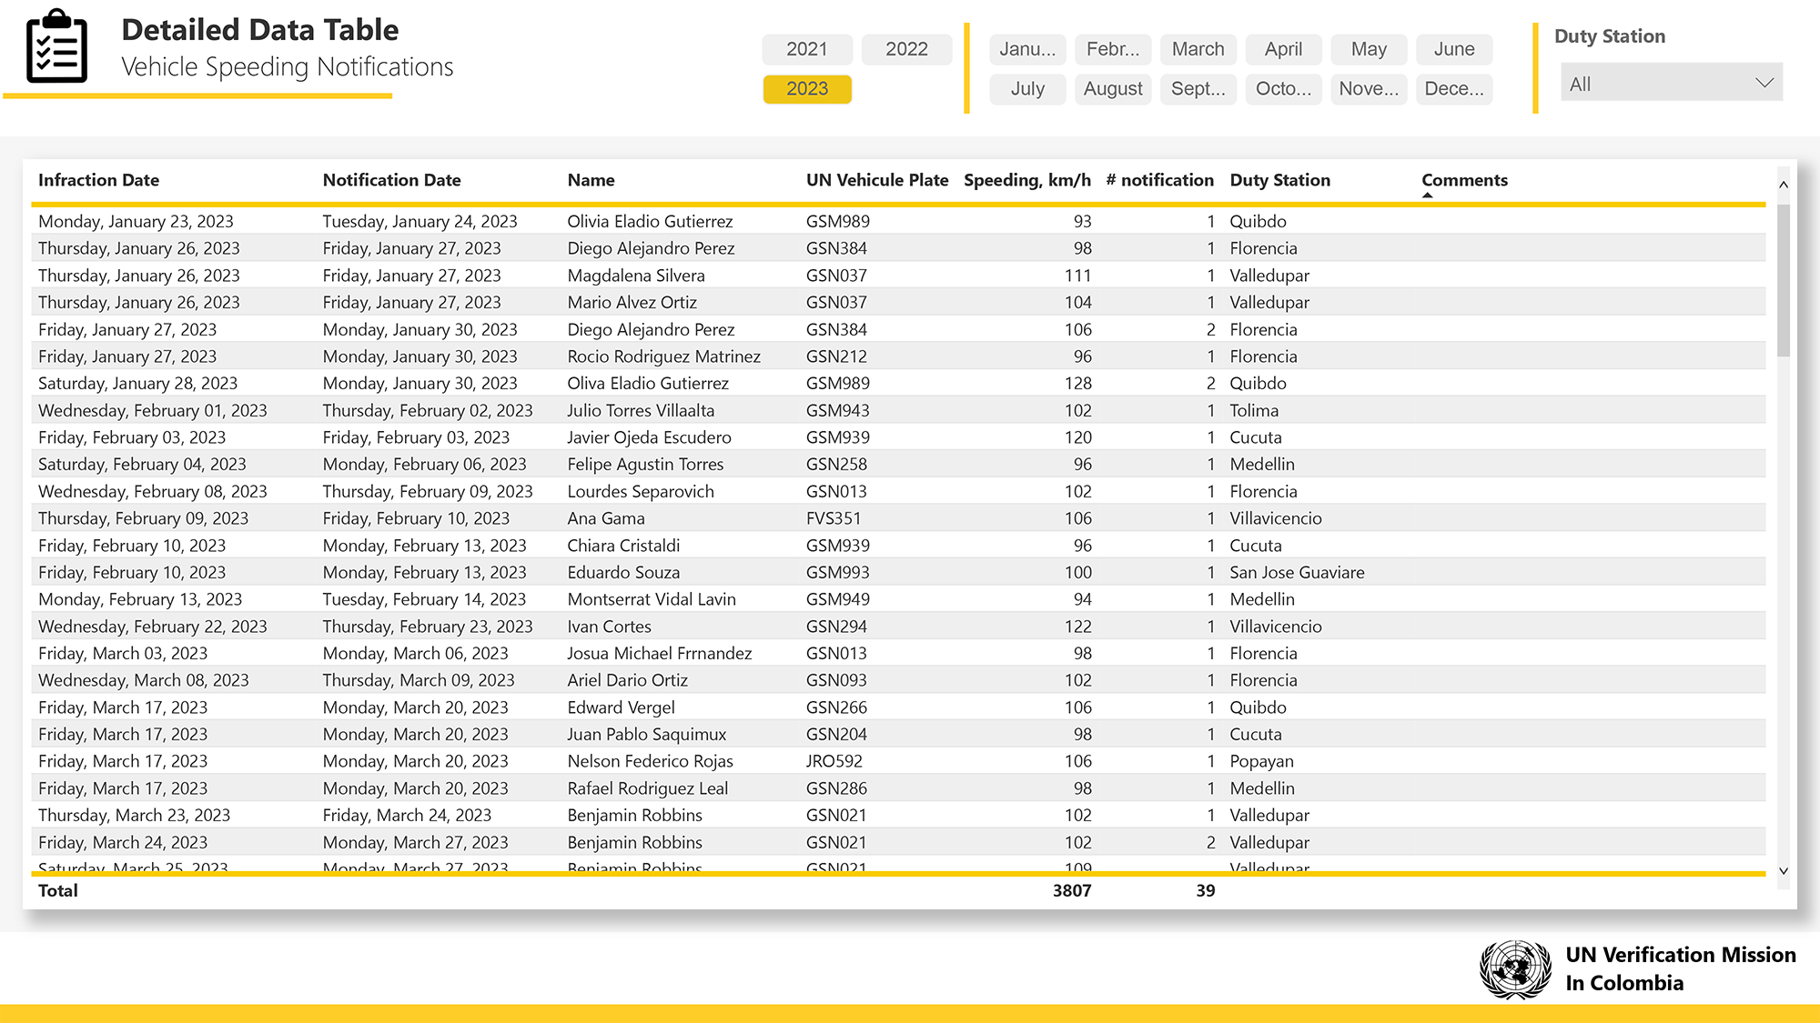Click plate cell FVS351
The height and width of the screenshot is (1023, 1820).
coord(833,518)
